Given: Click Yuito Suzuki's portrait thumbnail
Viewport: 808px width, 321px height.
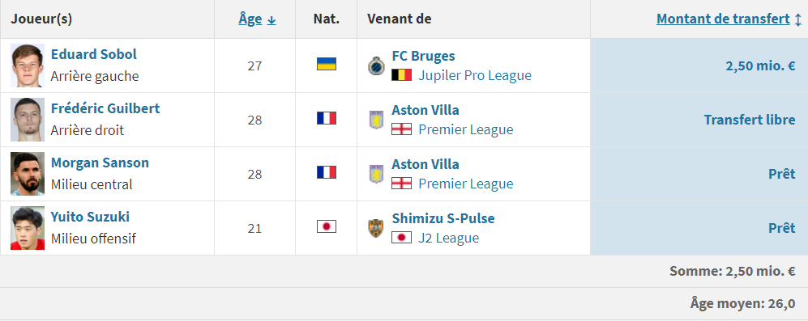Looking at the screenshot, I should click(x=28, y=228).
